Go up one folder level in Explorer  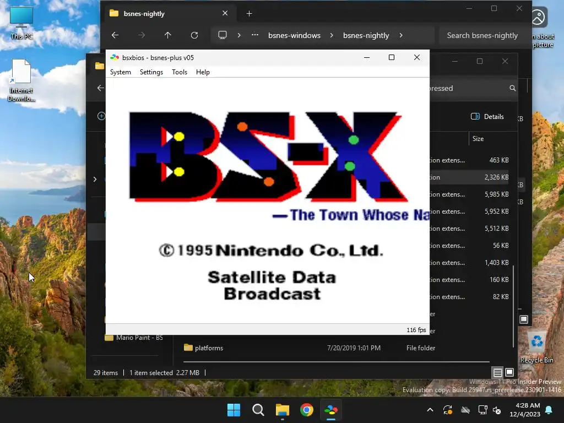168,35
